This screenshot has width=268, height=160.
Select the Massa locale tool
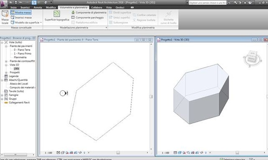pyautogui.click(x=5, y=17)
